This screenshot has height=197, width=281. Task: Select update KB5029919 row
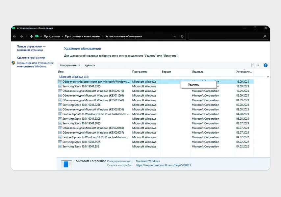click(155, 91)
